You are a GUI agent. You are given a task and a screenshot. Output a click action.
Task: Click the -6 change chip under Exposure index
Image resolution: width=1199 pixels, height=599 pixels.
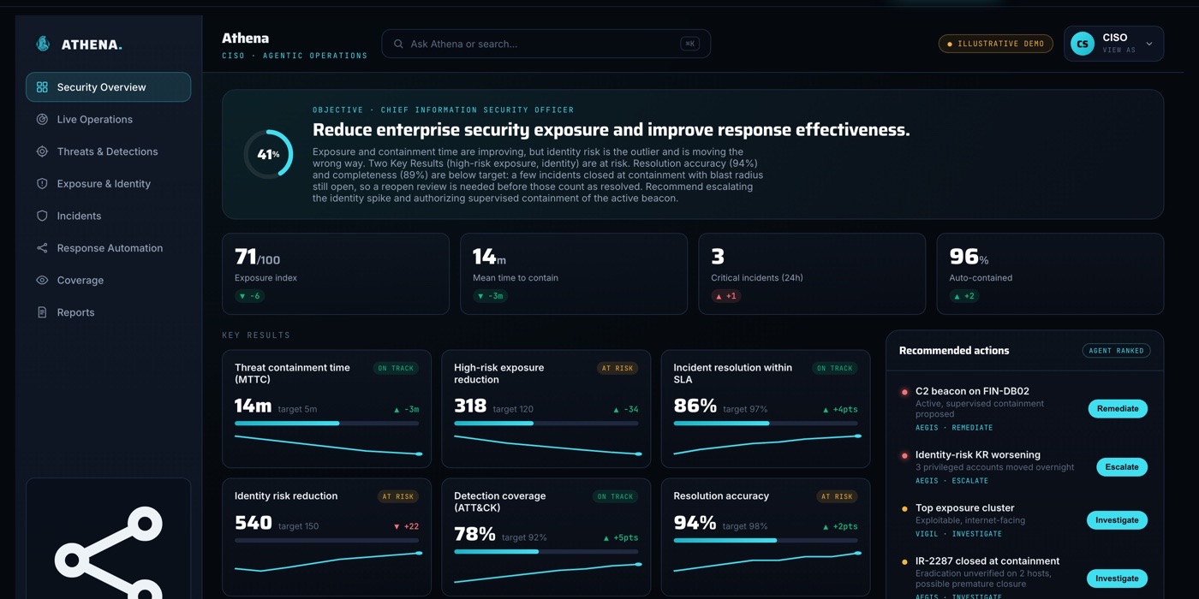250,296
